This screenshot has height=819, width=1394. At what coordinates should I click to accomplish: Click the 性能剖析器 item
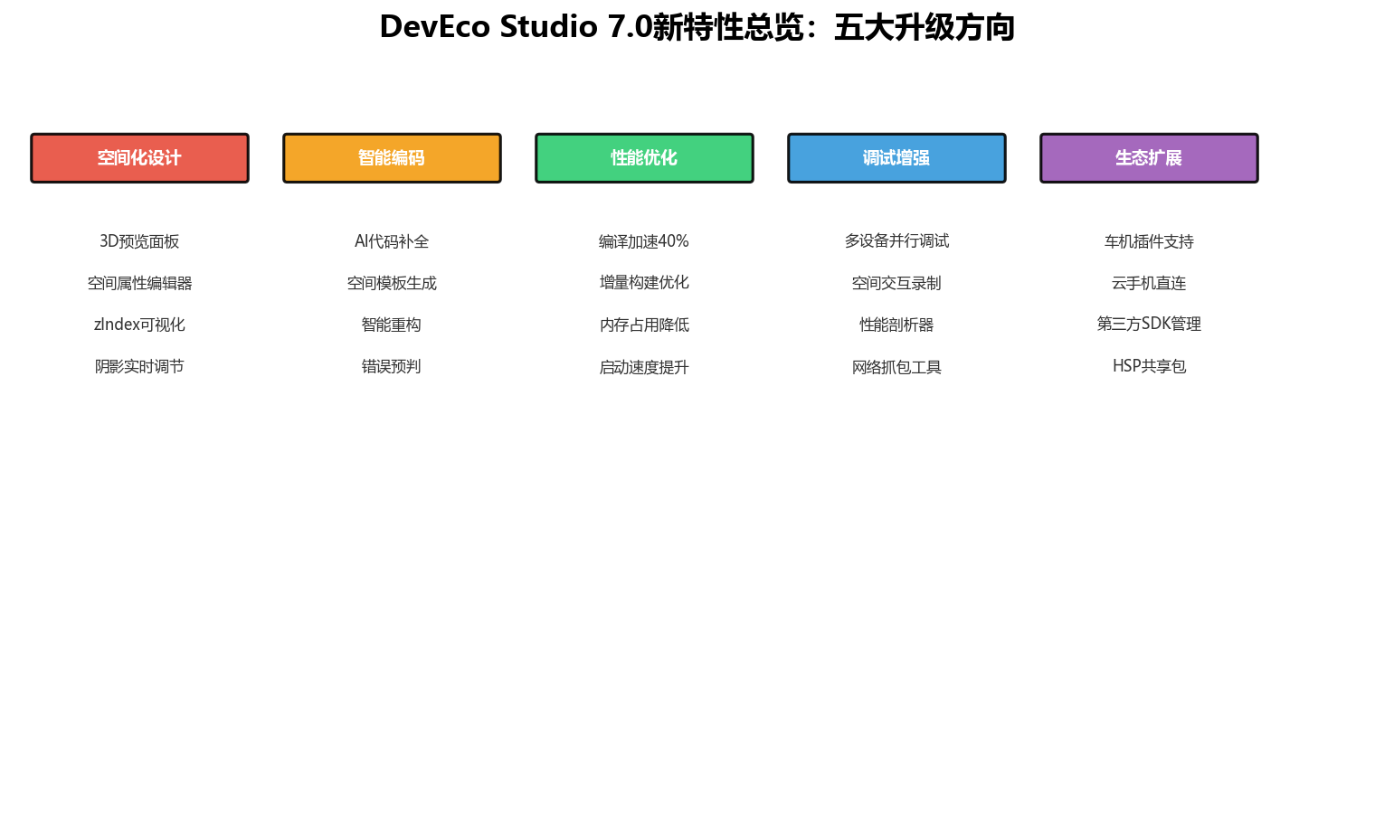896,325
